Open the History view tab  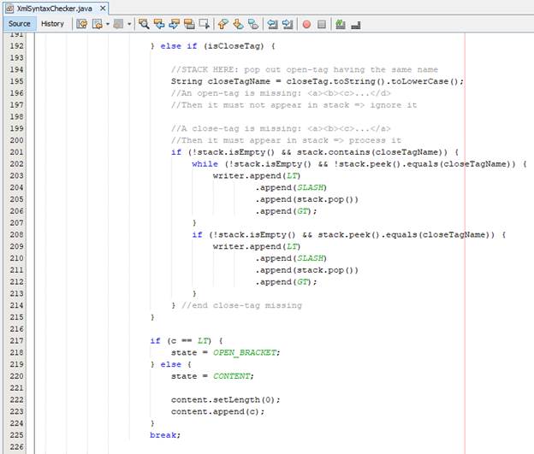point(52,24)
